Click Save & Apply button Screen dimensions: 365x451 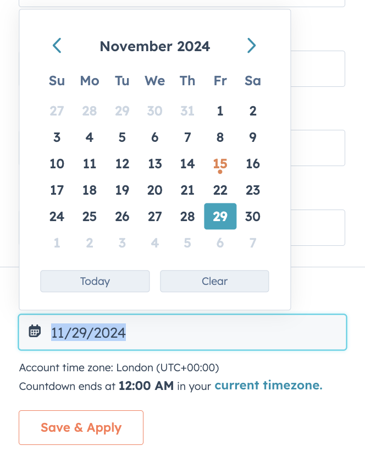pos(81,427)
